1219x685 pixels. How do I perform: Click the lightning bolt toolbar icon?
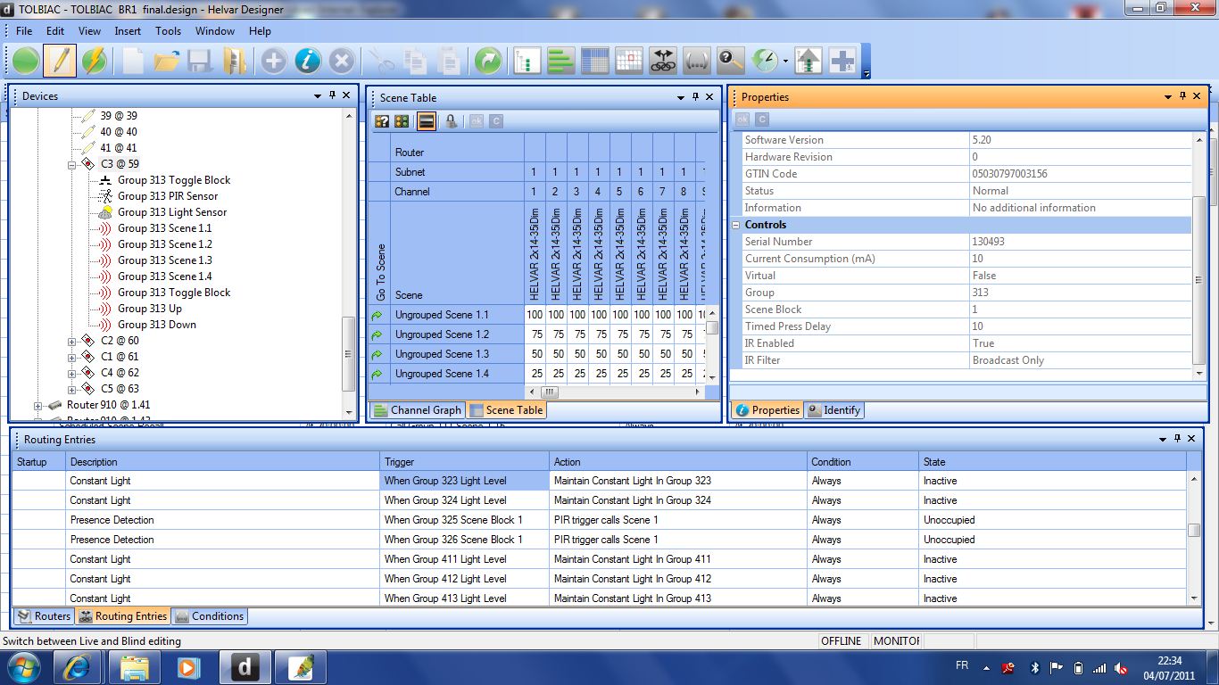pos(94,61)
